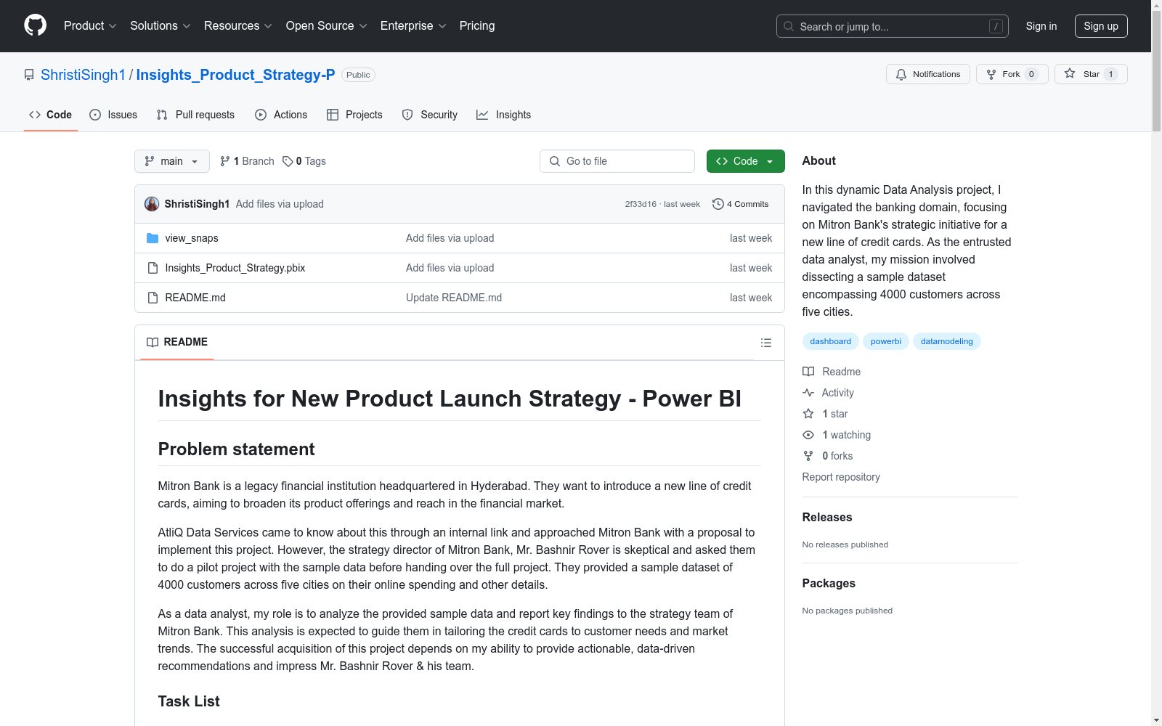Fork this repository
The height and width of the screenshot is (726, 1162).
coord(1012,74)
